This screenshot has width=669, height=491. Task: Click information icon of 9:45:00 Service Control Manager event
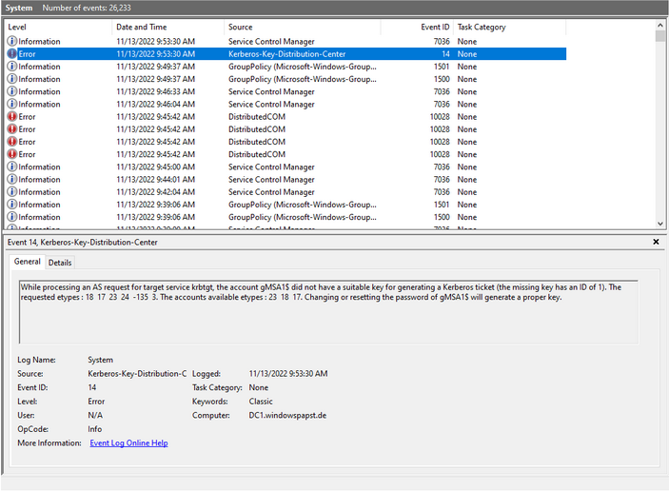point(12,167)
